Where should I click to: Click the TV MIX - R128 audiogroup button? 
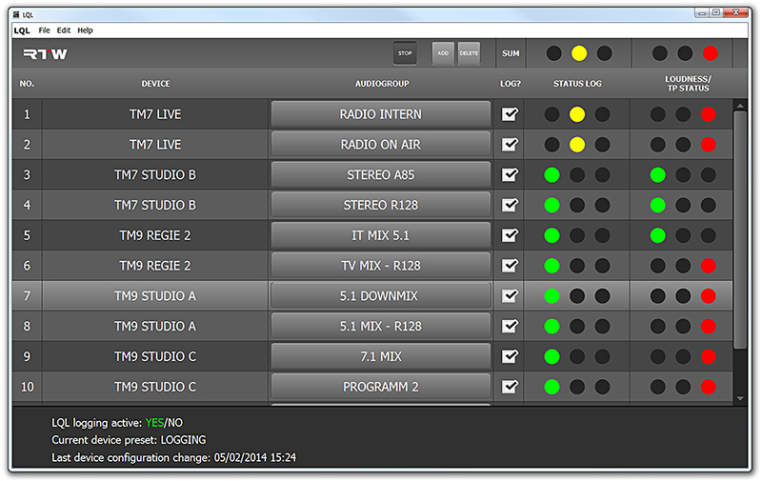(x=380, y=266)
